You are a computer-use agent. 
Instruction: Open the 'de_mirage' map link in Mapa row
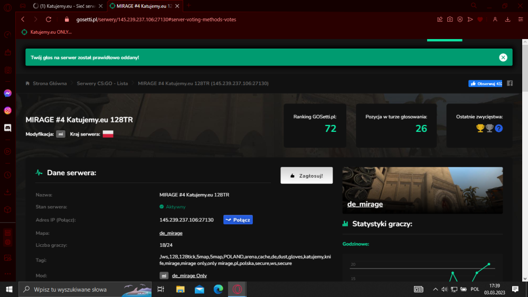click(171, 233)
